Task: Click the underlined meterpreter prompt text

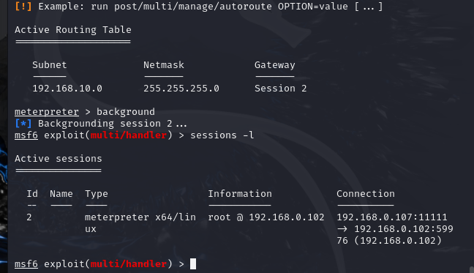Action: (47, 112)
